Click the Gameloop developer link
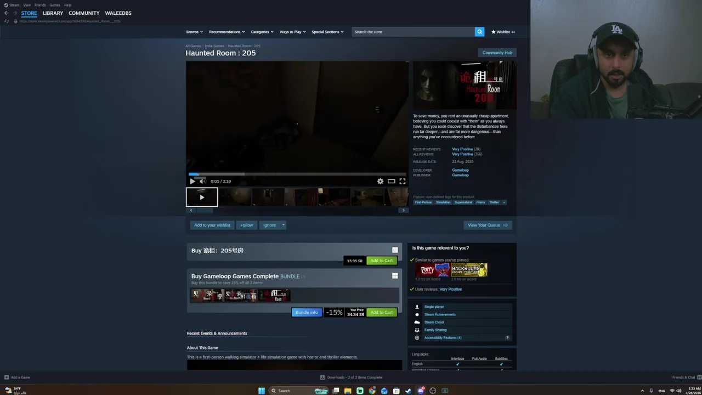Image resolution: width=702 pixels, height=395 pixels. click(460, 170)
